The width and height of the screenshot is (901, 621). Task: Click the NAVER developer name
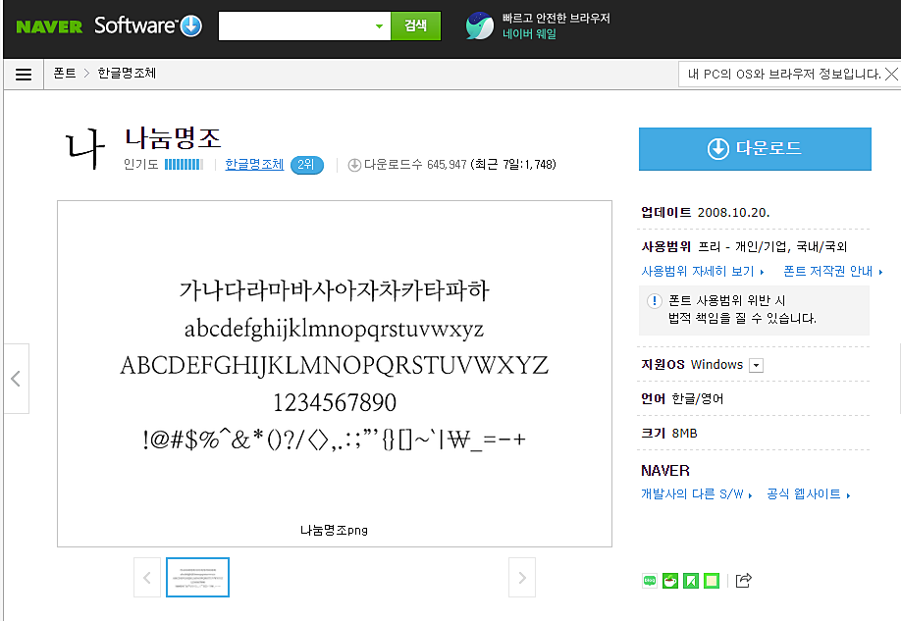click(665, 471)
